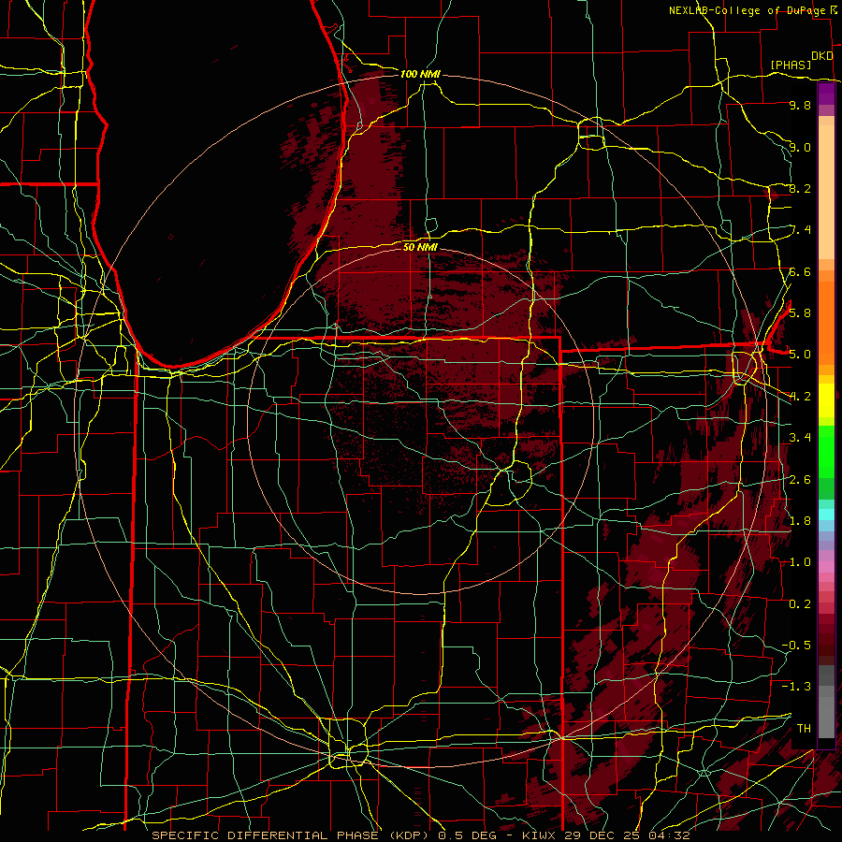Viewport: 842px width, 842px height.
Task: Click the 50 NMI range ring label
Action: pyautogui.click(x=420, y=247)
